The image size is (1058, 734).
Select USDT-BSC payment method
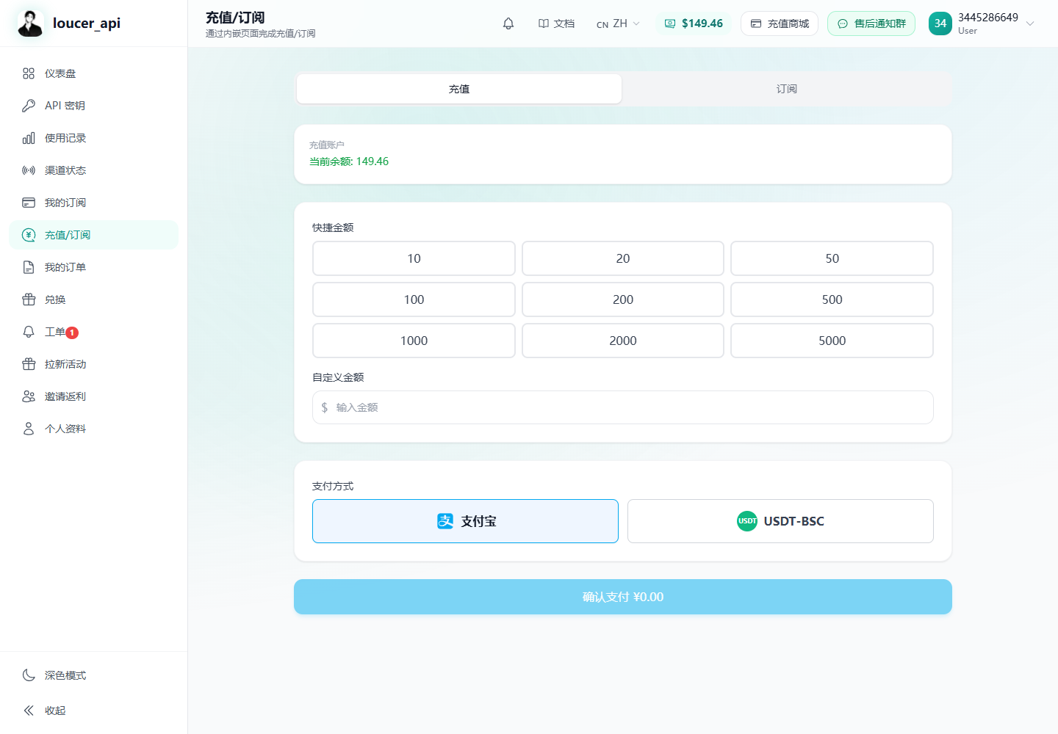780,521
